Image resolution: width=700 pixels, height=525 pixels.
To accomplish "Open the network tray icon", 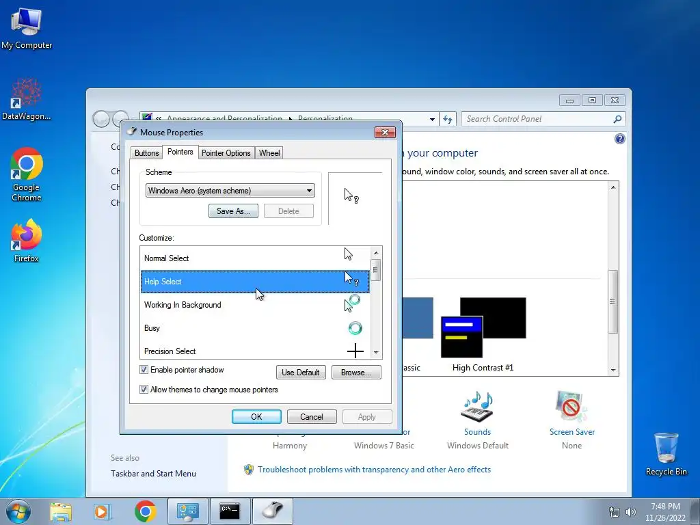I will (x=615, y=512).
